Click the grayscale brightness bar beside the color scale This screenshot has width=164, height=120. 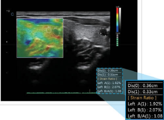click(x=120, y=20)
